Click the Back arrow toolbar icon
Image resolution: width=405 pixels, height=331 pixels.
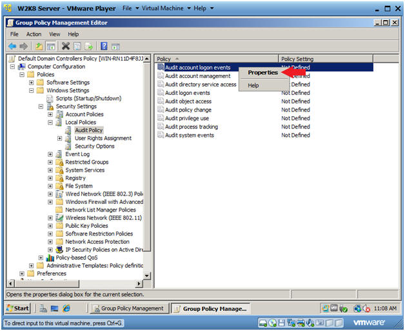click(12, 46)
